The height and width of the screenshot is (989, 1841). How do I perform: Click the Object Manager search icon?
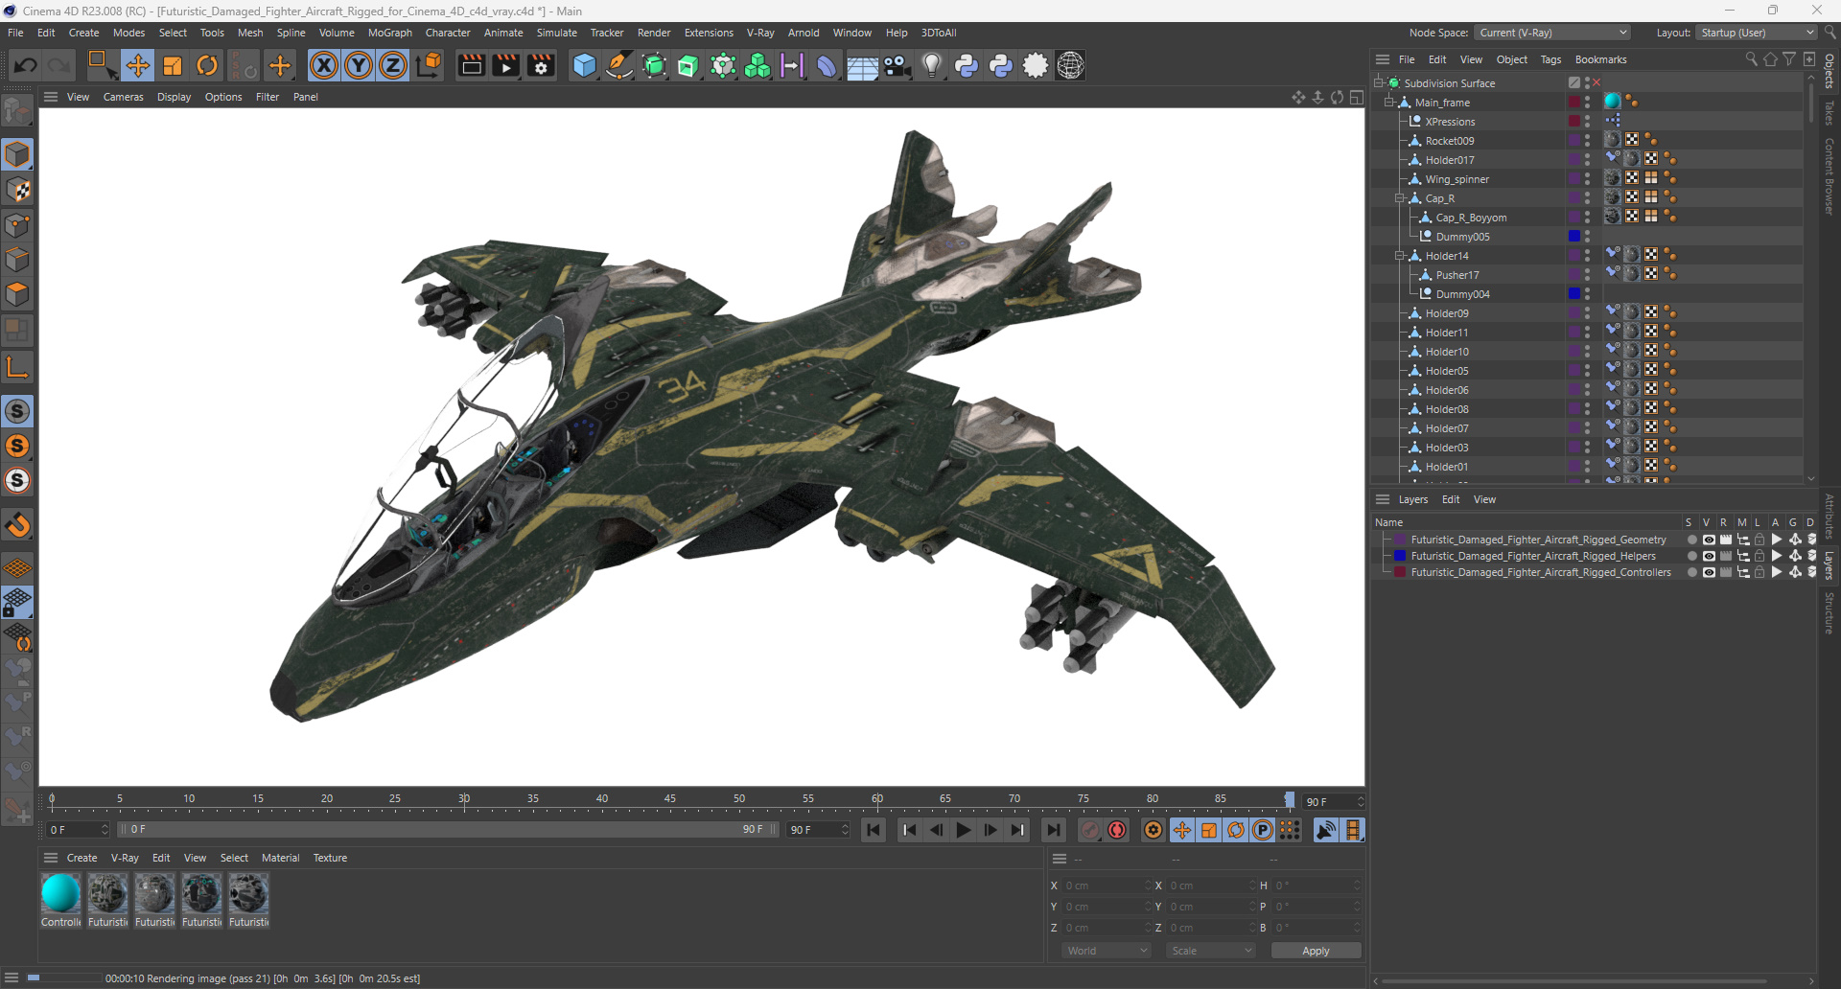click(1751, 59)
